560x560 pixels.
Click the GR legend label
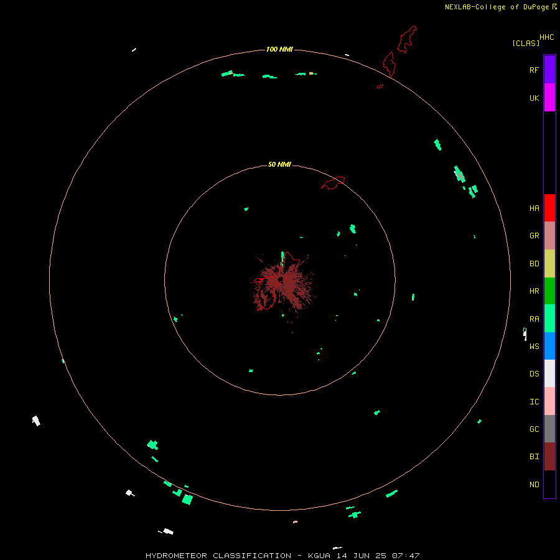[534, 236]
